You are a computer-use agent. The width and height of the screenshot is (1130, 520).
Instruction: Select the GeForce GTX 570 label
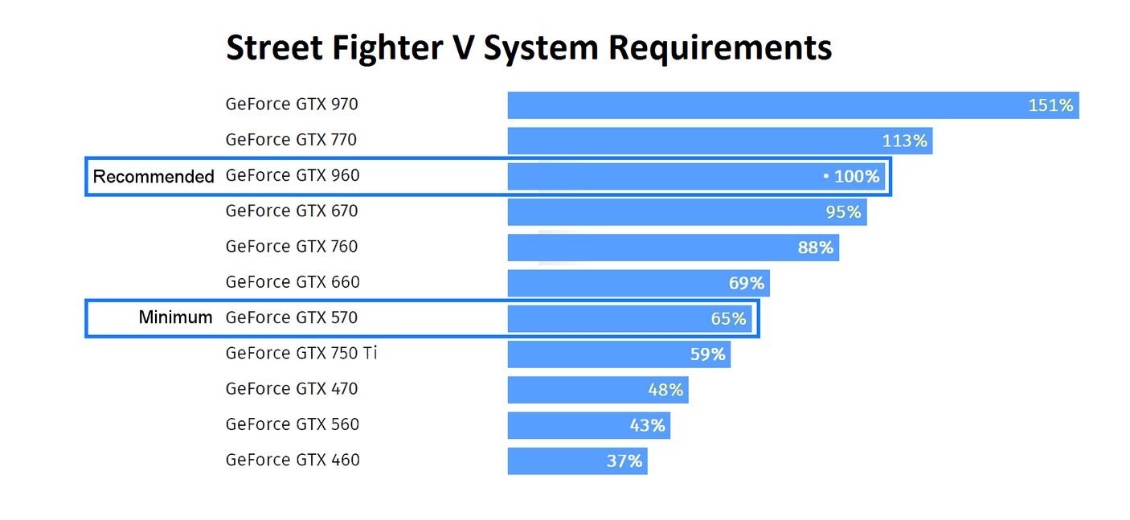click(x=292, y=317)
